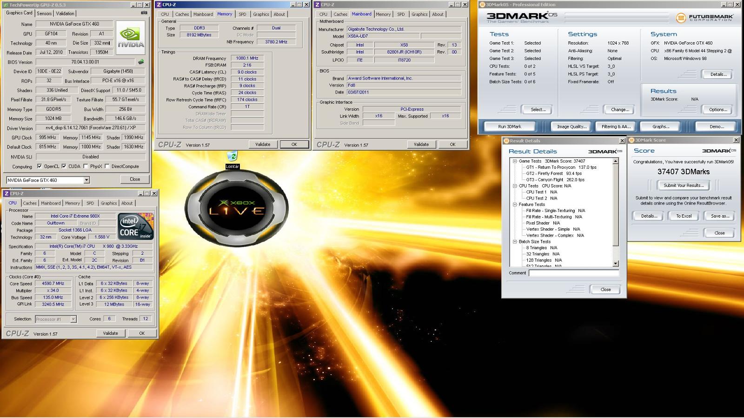Click the Result Details vertical scrollbar
Screen dimensions: 744x418
[616, 212]
